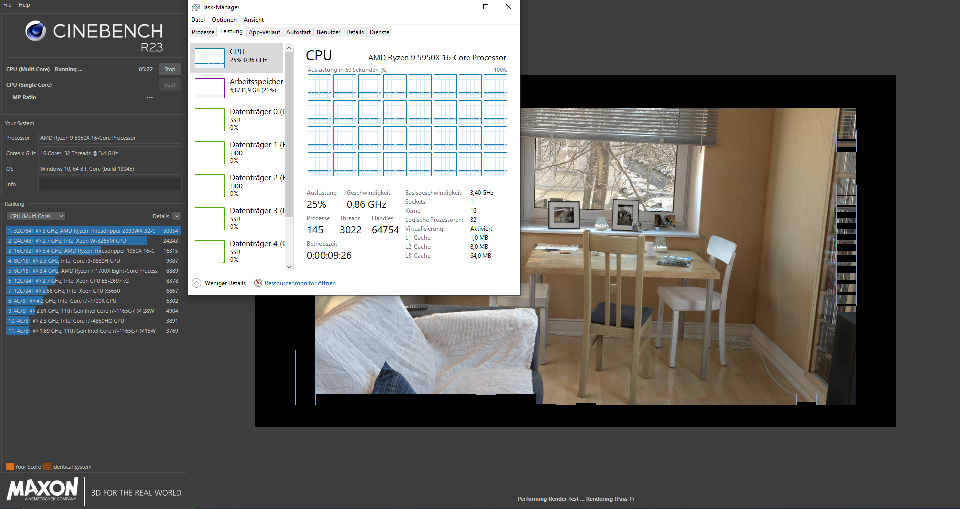
Task: Open the Ansicht menu in Task Manager
Action: (254, 20)
